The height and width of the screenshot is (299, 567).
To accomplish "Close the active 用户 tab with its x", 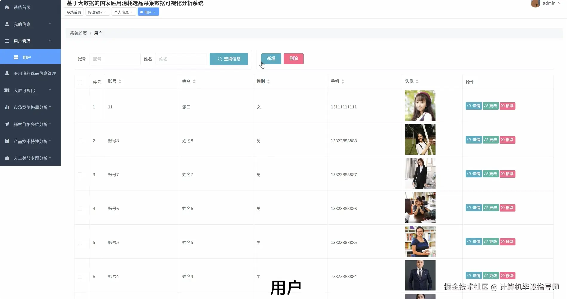I will tap(154, 13).
